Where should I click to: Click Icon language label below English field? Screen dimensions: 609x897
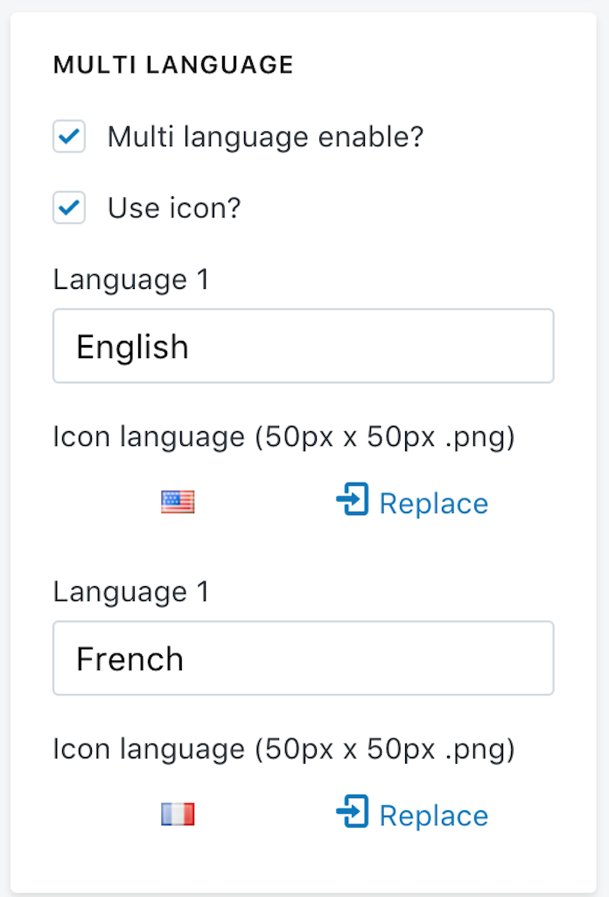click(283, 437)
